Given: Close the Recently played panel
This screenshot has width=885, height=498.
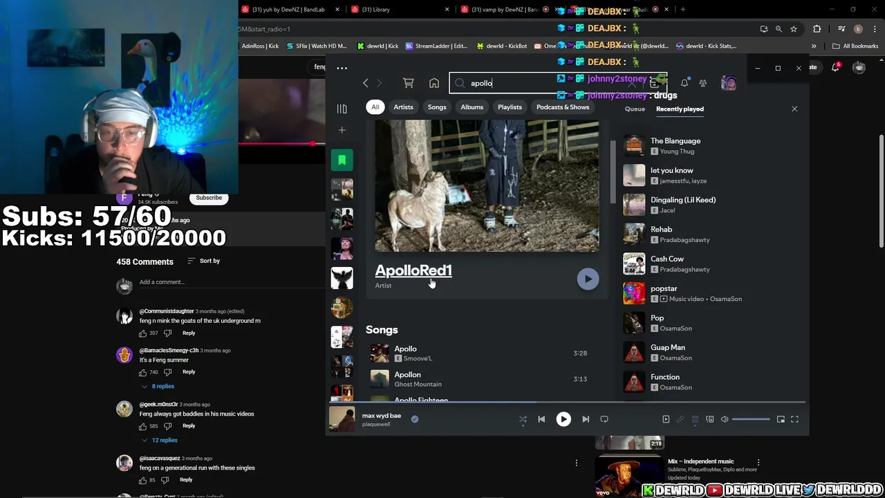Looking at the screenshot, I should pyautogui.click(x=794, y=109).
